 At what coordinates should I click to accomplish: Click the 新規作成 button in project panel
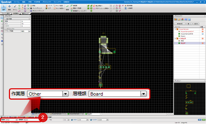click(180, 24)
